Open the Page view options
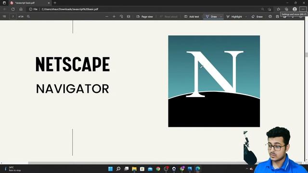The width and height of the screenshot is (308, 173). (144, 17)
